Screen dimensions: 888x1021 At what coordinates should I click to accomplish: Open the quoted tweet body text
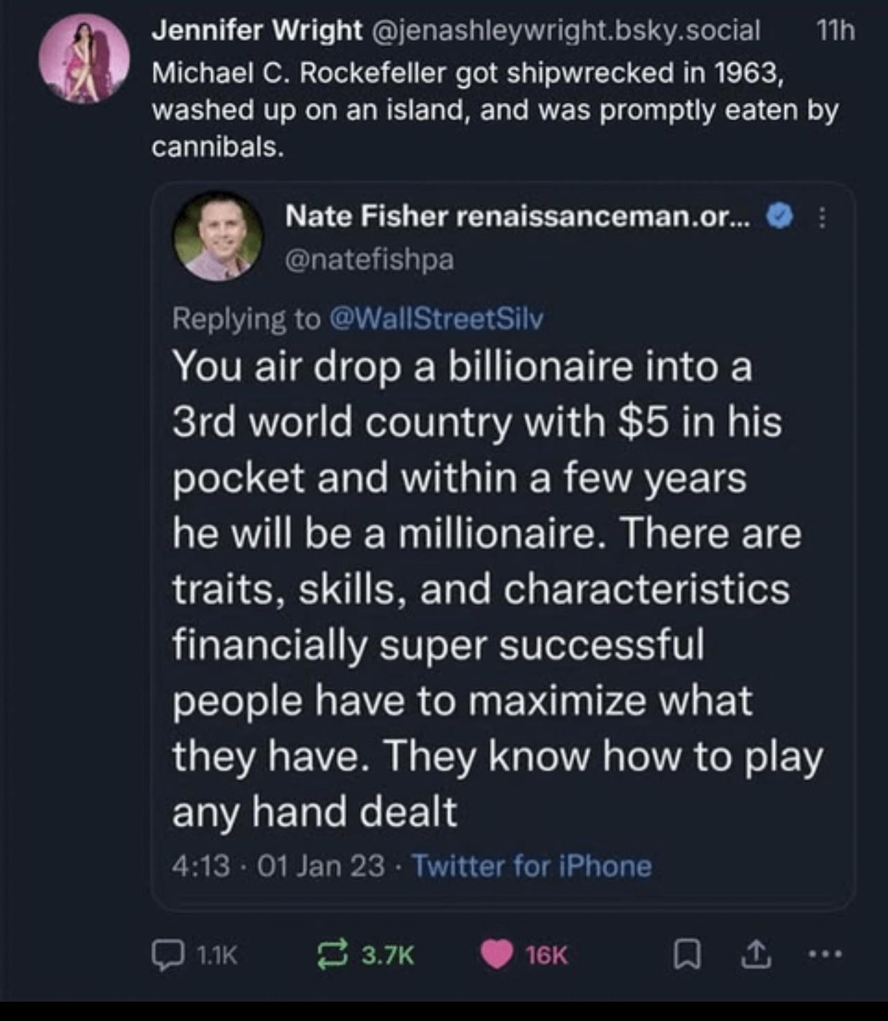[484, 588]
